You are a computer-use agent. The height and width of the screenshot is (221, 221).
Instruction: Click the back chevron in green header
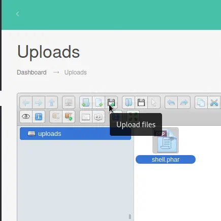17,14
